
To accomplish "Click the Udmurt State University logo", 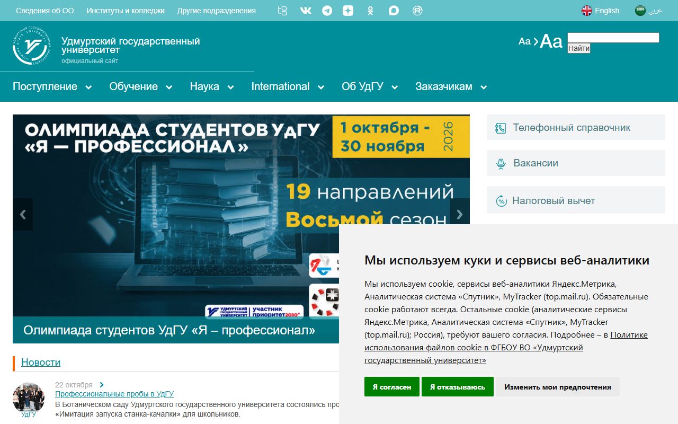I will (32, 46).
